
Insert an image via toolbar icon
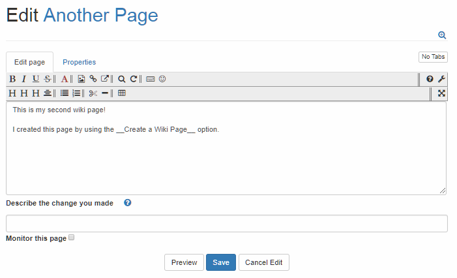[x=81, y=79]
